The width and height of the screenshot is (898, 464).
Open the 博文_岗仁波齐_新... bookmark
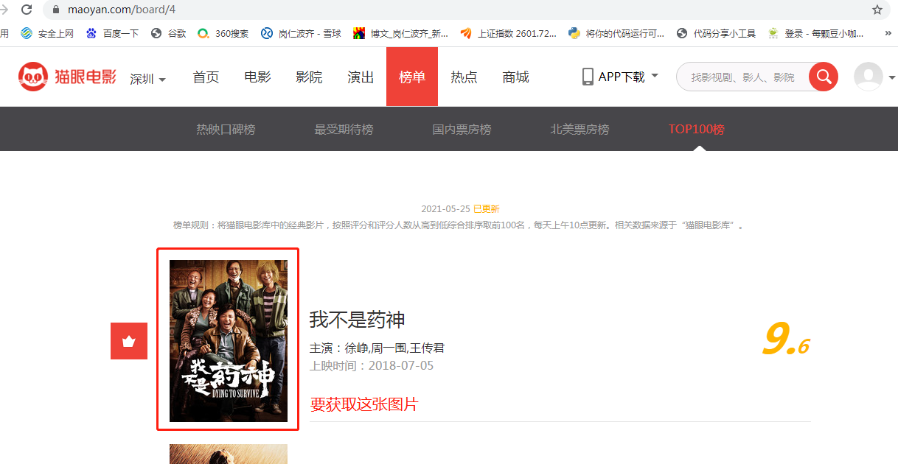pos(400,33)
